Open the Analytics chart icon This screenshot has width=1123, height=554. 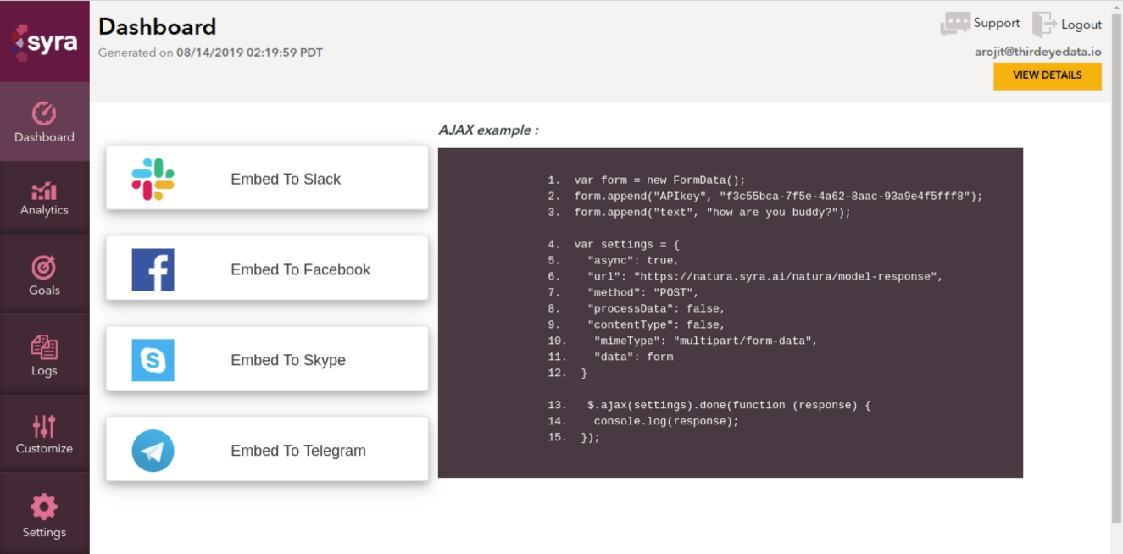(44, 191)
